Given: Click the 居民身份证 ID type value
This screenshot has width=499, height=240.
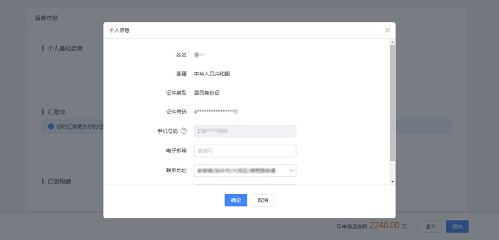Looking at the screenshot, I should pos(207,93).
